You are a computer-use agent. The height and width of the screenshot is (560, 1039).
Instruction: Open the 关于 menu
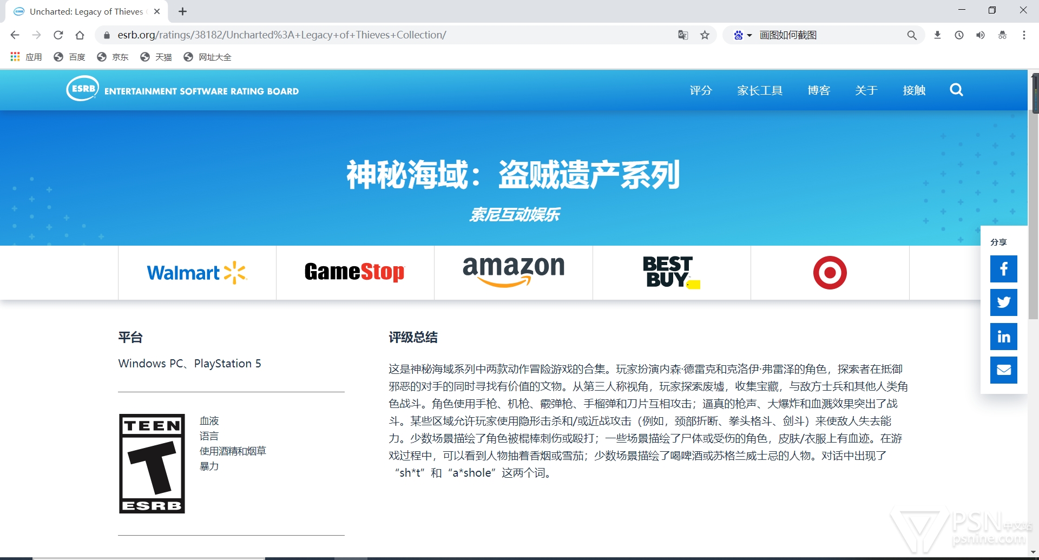coord(866,90)
